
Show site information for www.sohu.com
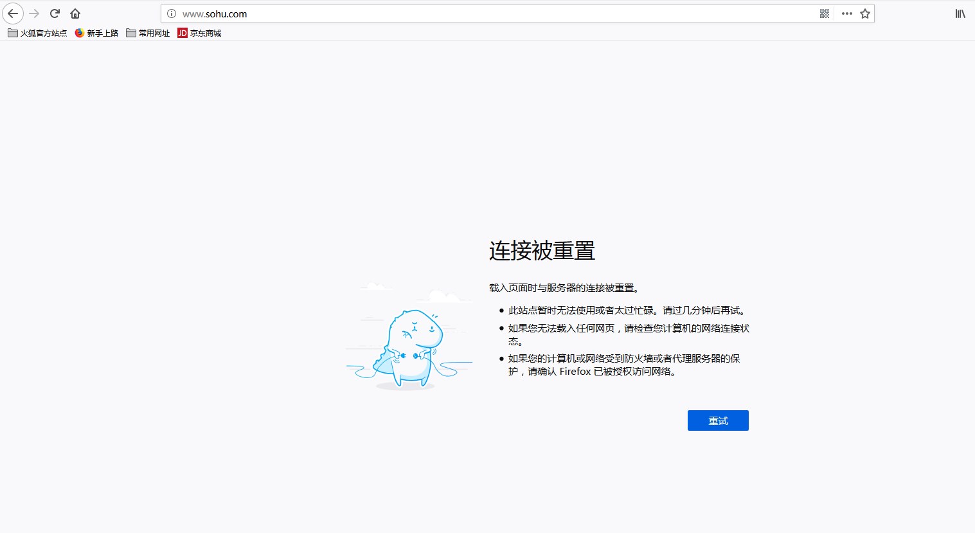point(172,14)
